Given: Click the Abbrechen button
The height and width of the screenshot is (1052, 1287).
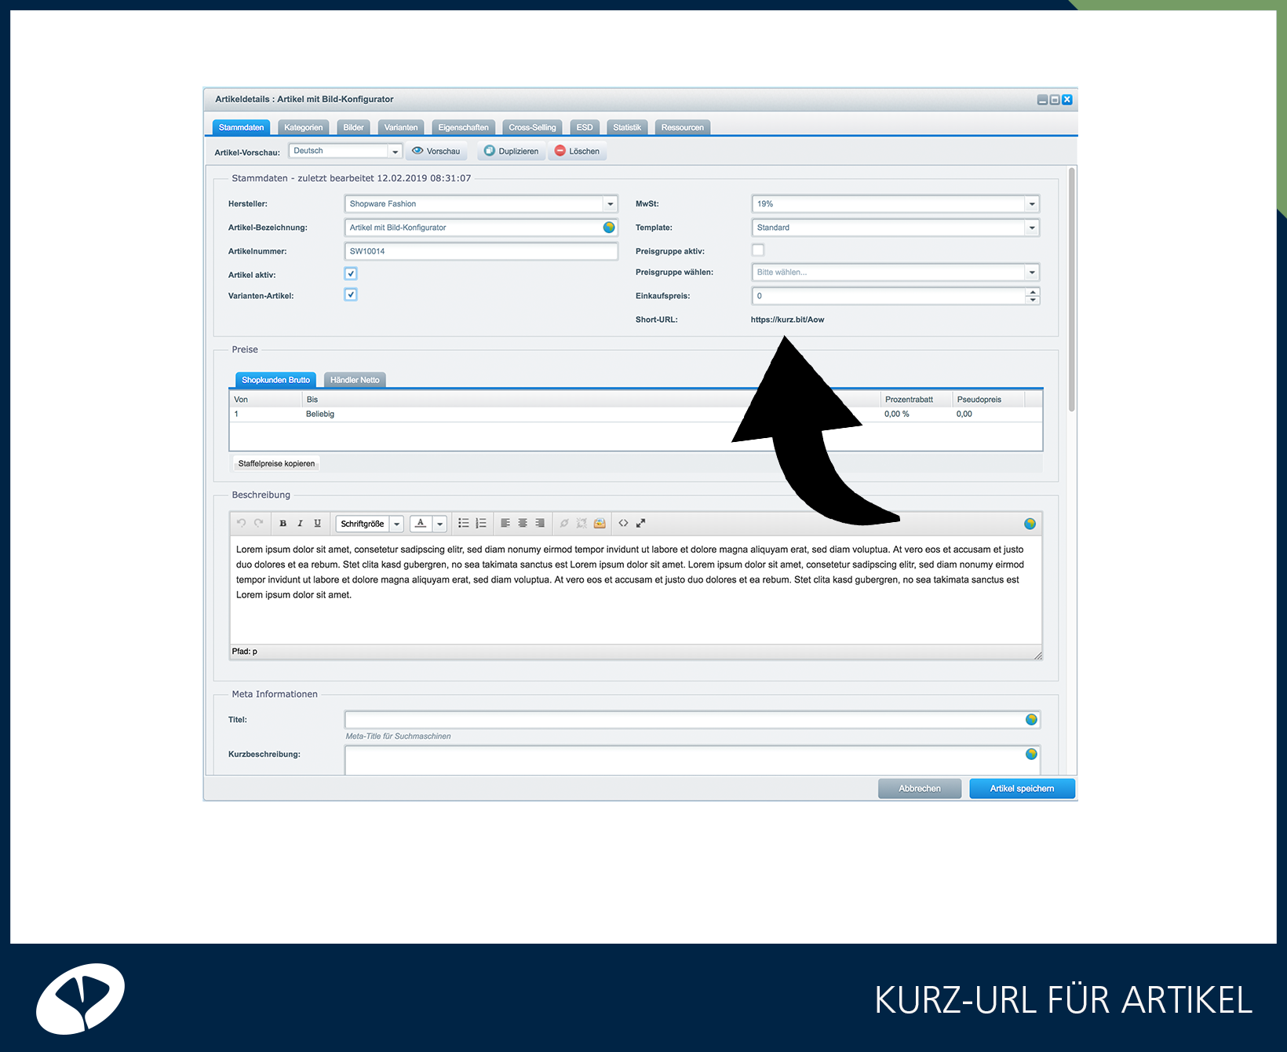Looking at the screenshot, I should (920, 788).
